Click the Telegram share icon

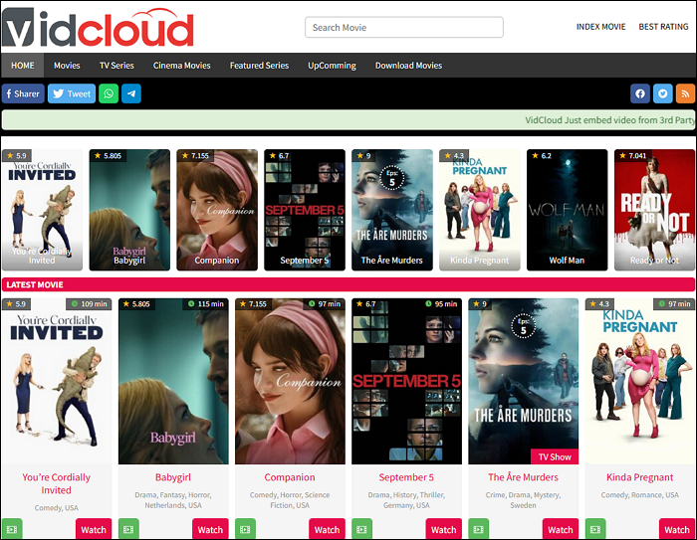click(130, 93)
